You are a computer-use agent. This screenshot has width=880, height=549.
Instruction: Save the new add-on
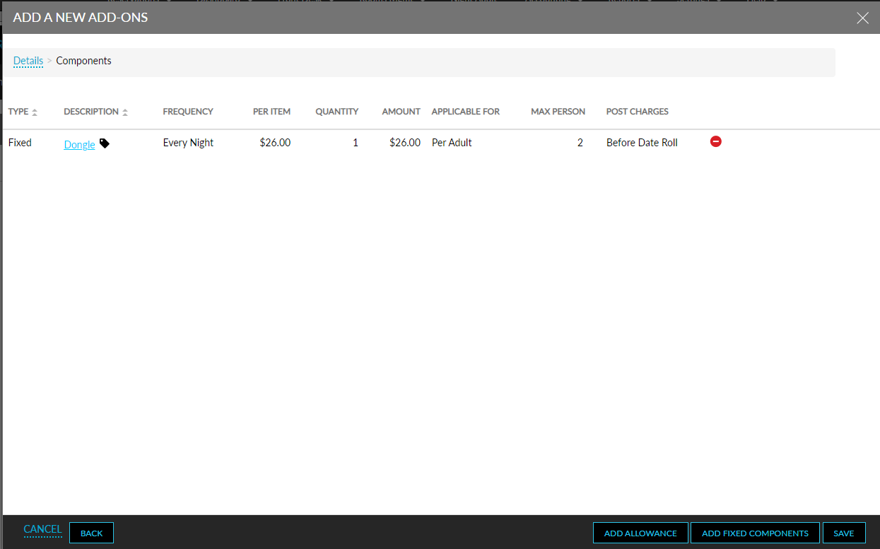click(x=844, y=533)
